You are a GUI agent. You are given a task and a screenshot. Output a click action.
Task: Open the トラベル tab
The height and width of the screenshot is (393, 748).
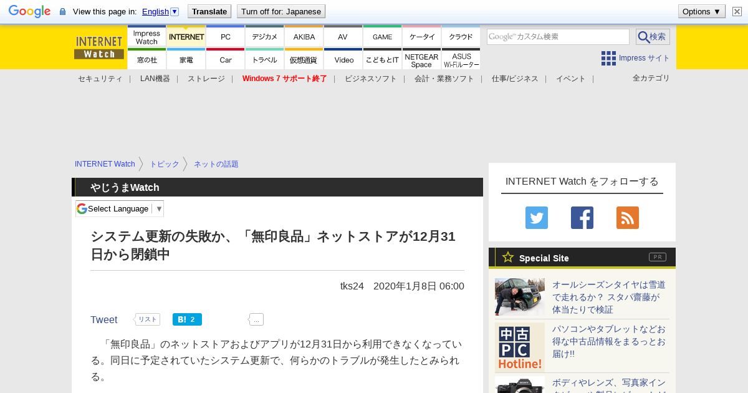click(x=265, y=59)
